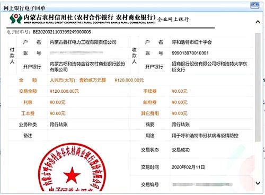The width and height of the screenshot is (265, 195).
Task: Click the scroll down arrow
Action: pyautogui.click(x=258, y=183)
